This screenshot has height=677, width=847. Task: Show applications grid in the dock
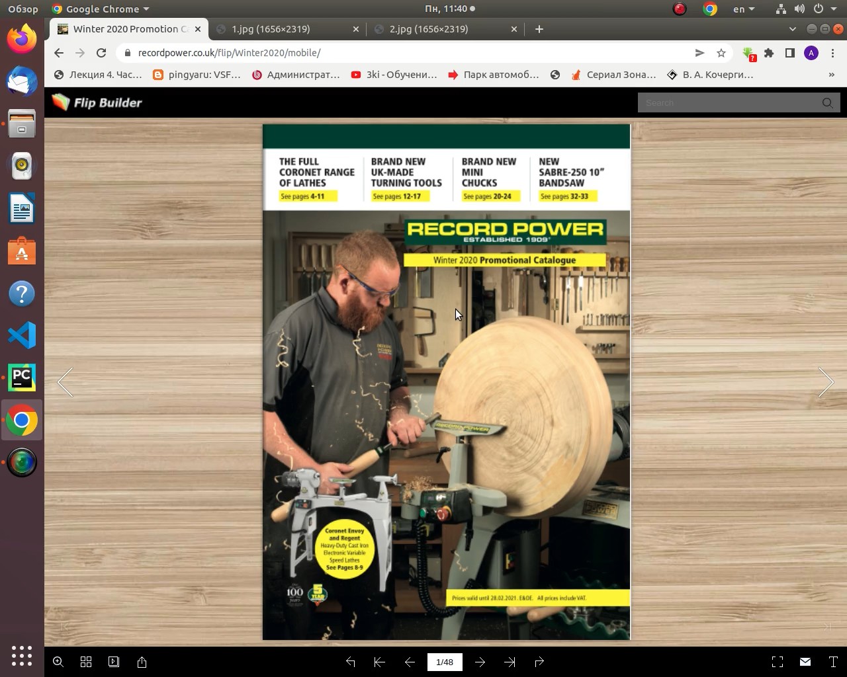coord(22,655)
